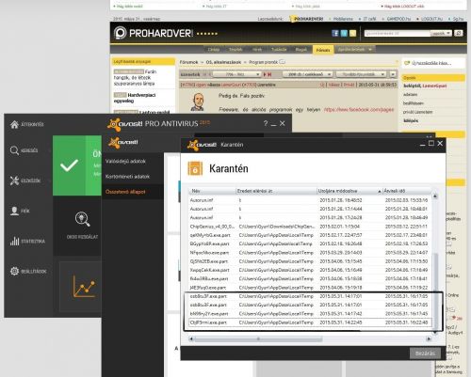Click the user avatar in the forum post
The height and width of the screenshot is (377, 471).
pyautogui.click(x=198, y=102)
